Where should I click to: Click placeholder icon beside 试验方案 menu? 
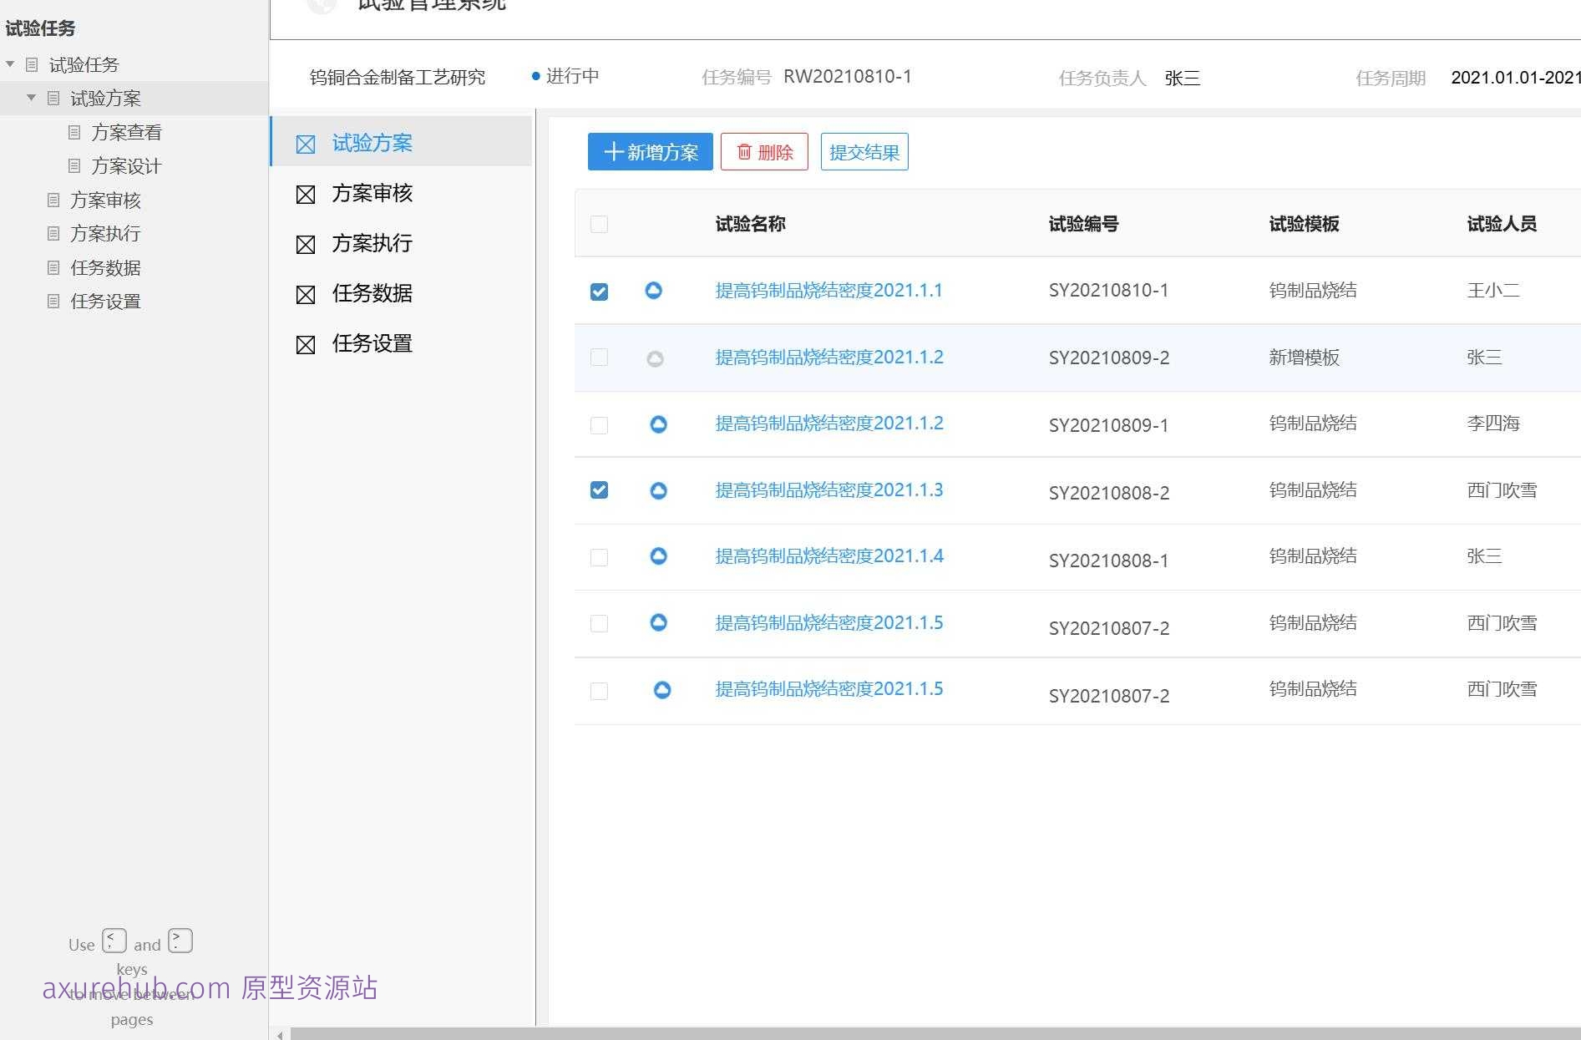(306, 145)
